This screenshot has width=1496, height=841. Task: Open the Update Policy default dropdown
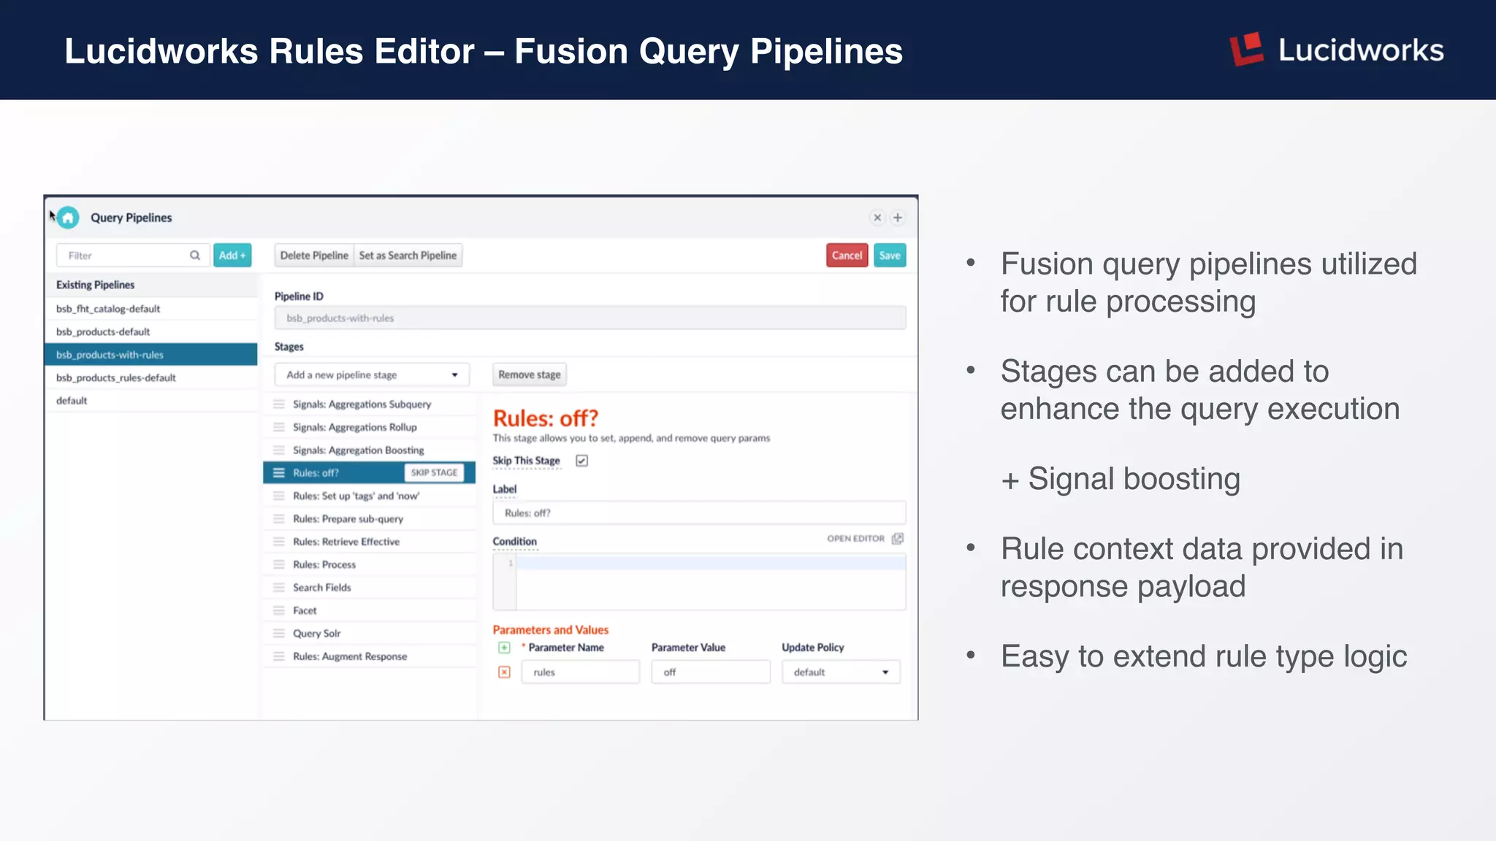click(x=841, y=672)
